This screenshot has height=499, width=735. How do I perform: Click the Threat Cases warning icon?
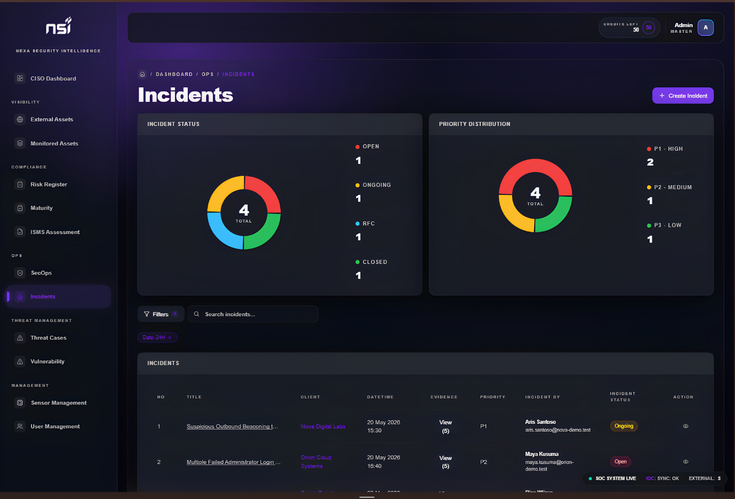[20, 338]
